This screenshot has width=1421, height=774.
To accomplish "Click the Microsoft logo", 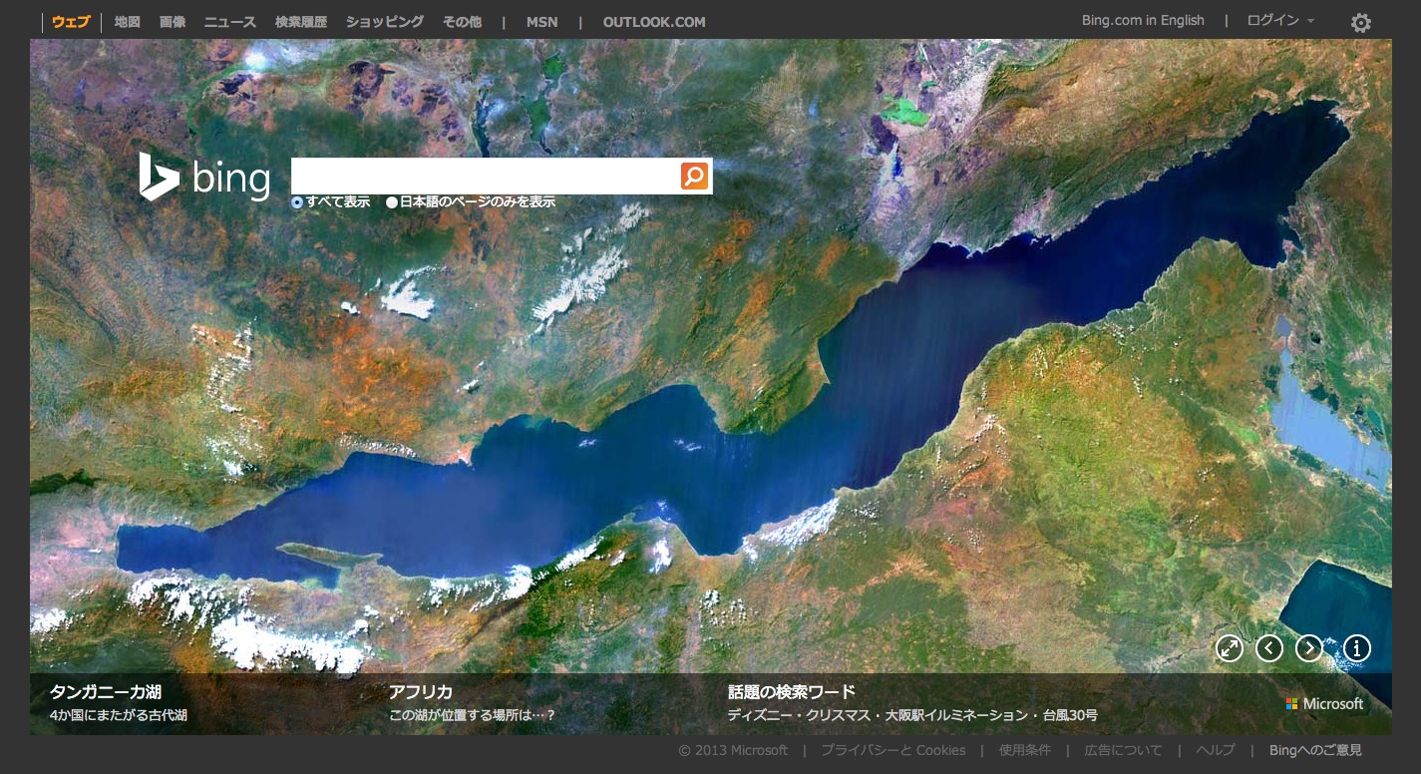I will pyautogui.click(x=1324, y=703).
